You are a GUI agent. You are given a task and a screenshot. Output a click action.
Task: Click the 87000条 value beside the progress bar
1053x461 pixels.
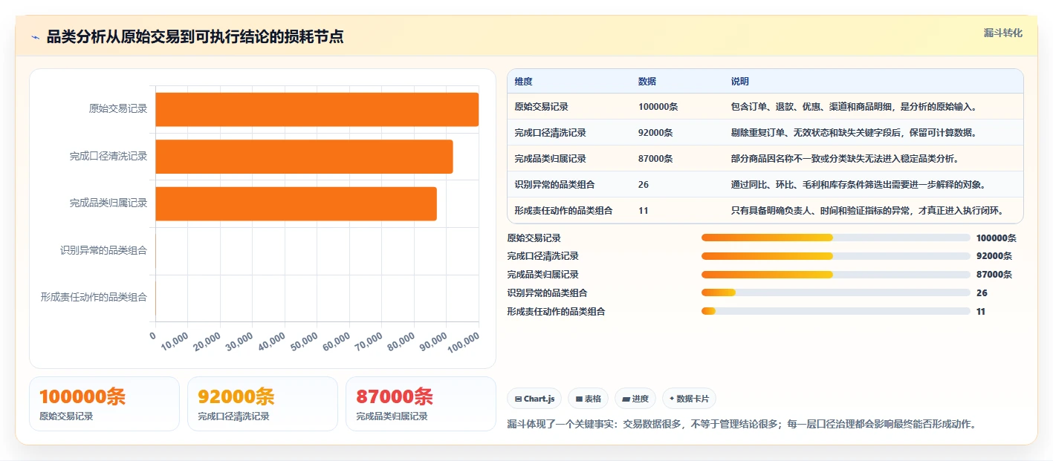click(994, 275)
